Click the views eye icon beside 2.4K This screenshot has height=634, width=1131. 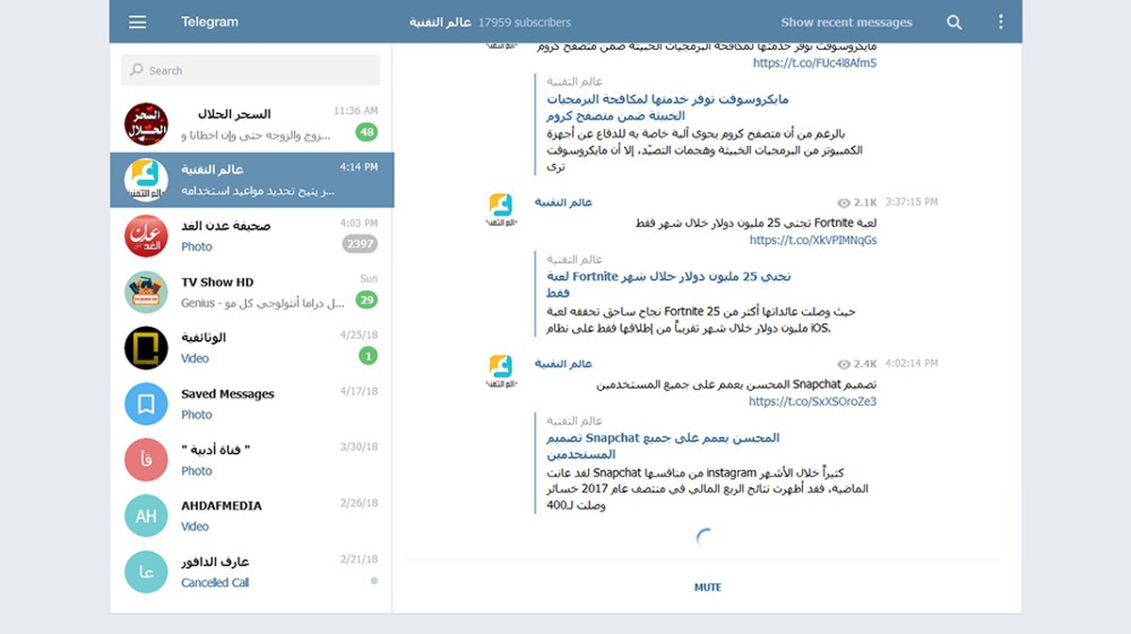pos(844,364)
